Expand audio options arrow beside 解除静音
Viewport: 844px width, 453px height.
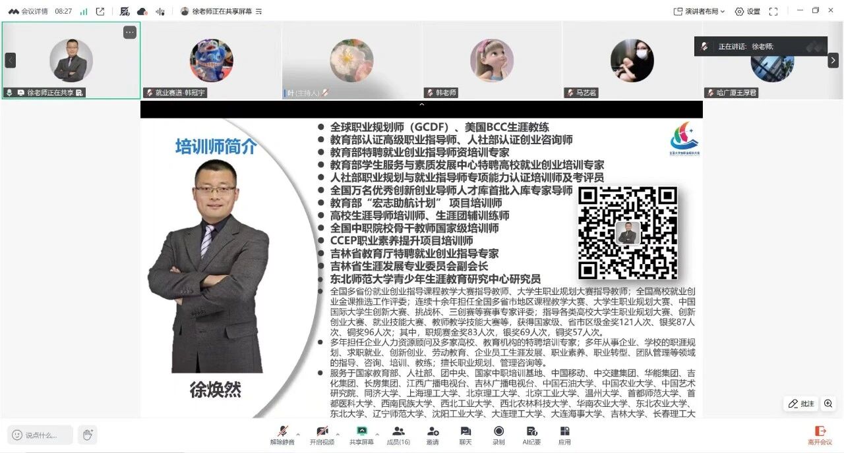[x=297, y=435]
